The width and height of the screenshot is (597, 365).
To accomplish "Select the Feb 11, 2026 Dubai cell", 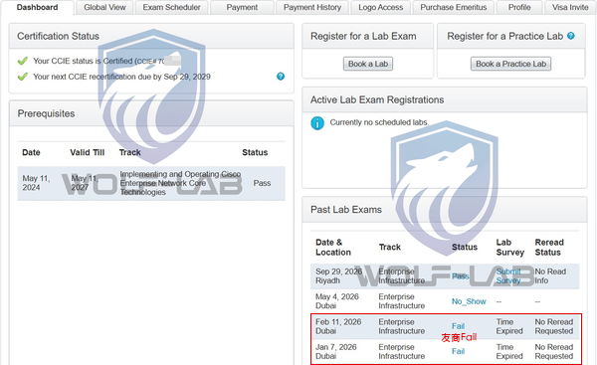I will (338, 326).
